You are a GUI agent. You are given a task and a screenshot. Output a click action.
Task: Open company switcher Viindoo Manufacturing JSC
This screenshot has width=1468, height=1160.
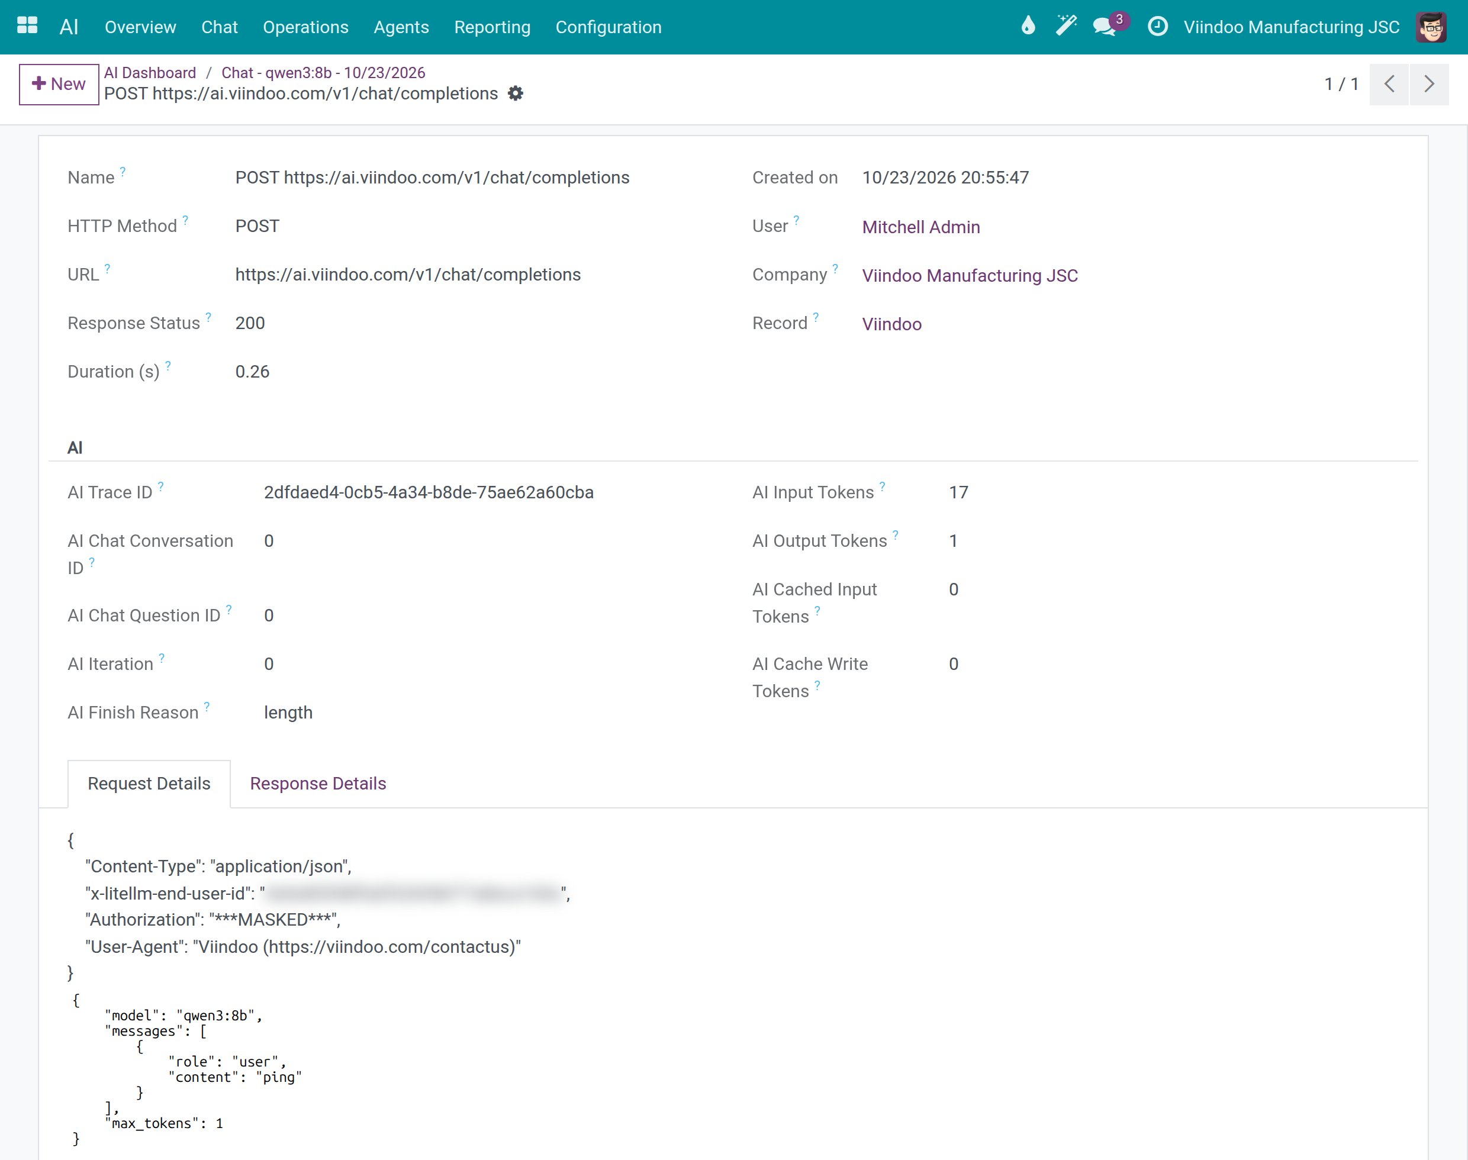[x=1290, y=27]
